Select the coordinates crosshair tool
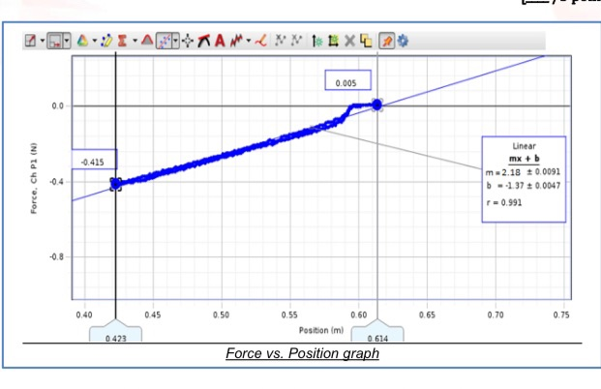This screenshot has width=601, height=389. click(x=188, y=41)
